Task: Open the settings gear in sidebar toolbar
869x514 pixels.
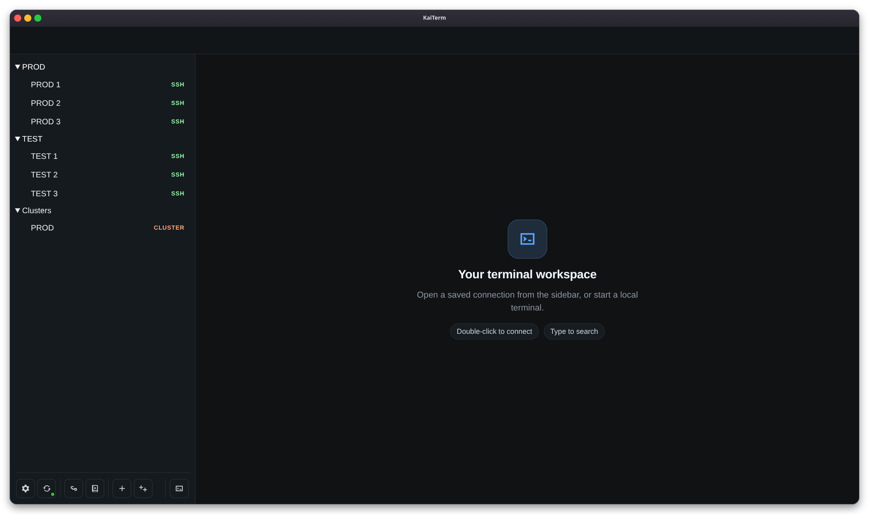Action: pos(25,488)
